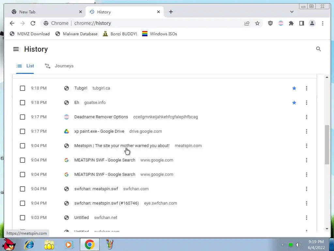Viewport: 334px width, 251px height.
Task: Click the history list scrollbar thumb
Action: (327, 145)
